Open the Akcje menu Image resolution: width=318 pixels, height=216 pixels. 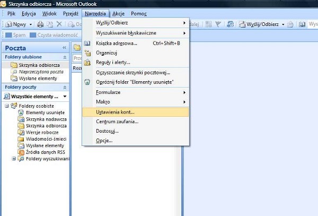[118, 14]
